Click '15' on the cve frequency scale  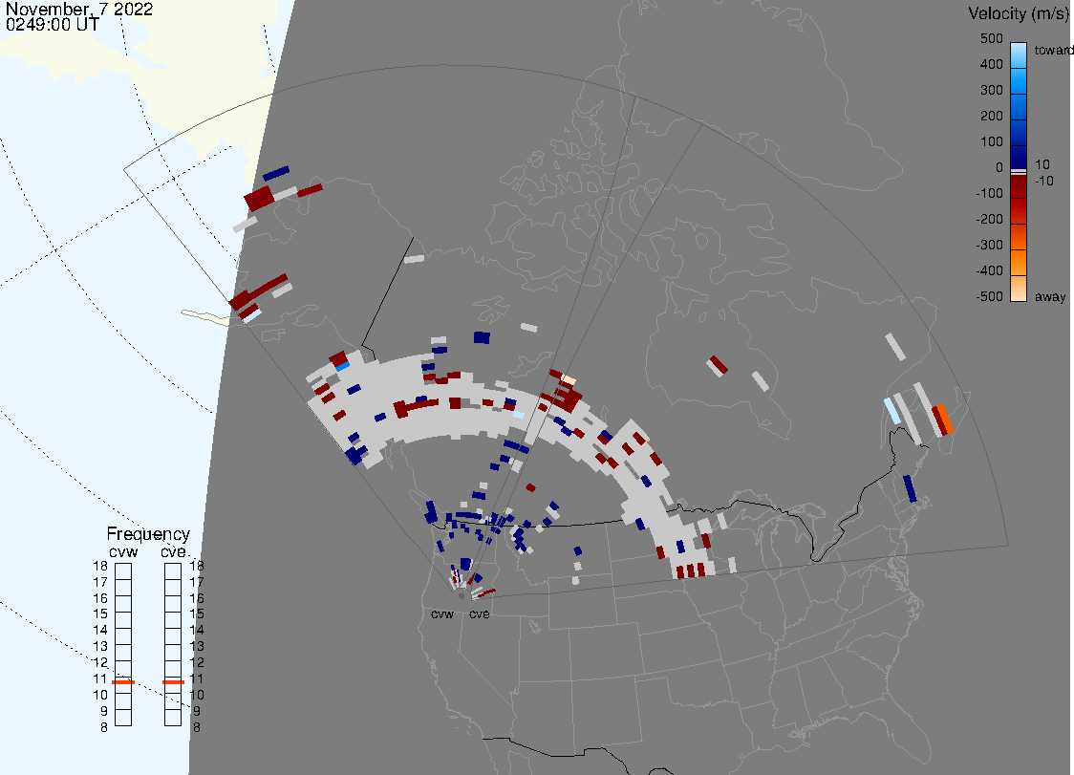pos(197,614)
